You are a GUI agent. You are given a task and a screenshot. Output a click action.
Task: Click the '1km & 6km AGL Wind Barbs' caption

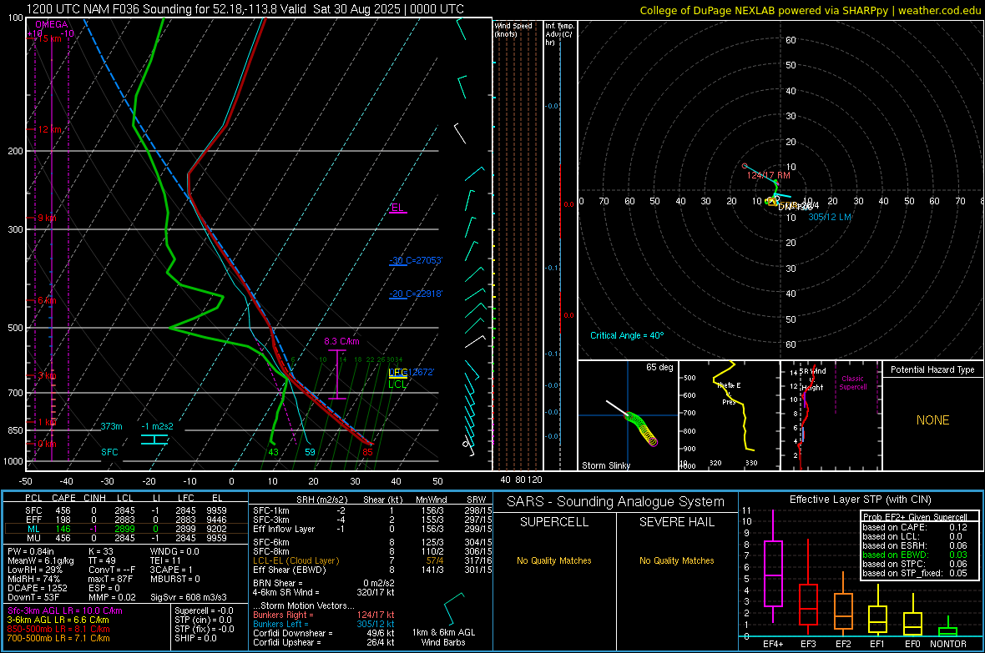point(443,637)
